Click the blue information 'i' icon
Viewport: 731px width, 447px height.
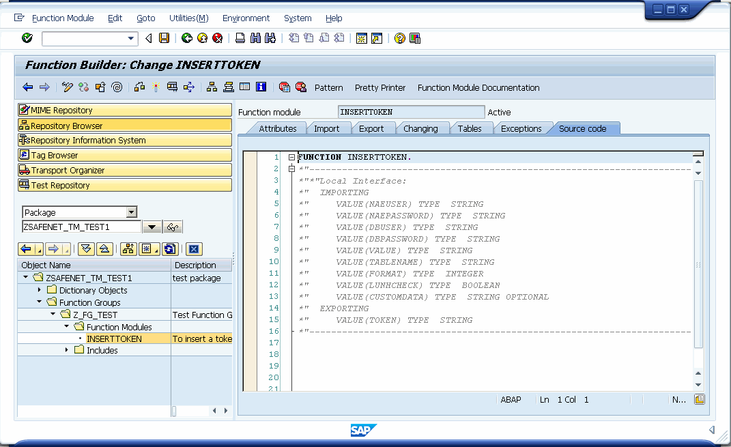pos(261,87)
